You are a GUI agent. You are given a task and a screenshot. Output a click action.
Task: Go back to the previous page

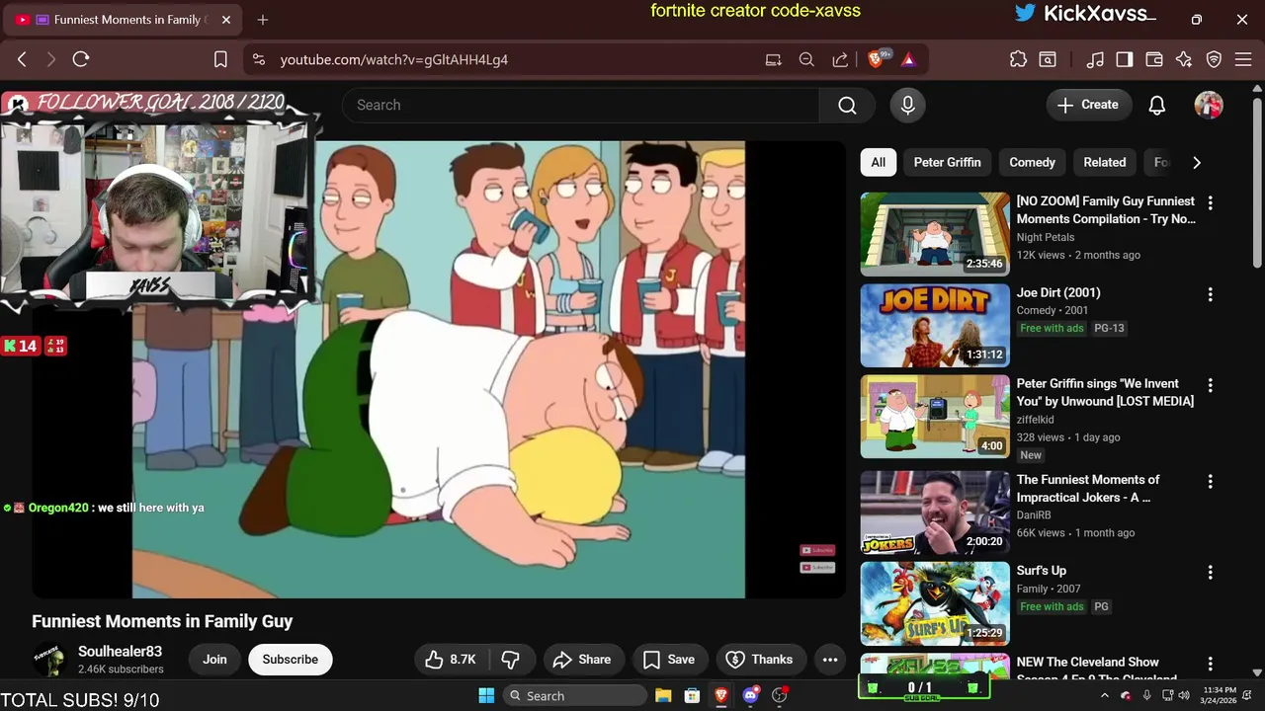click(x=22, y=59)
